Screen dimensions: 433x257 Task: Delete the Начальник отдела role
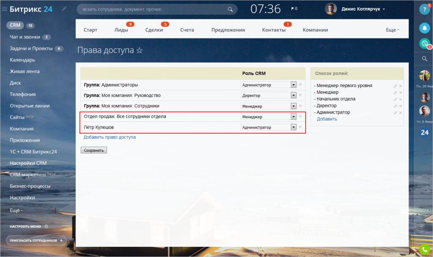(400, 99)
